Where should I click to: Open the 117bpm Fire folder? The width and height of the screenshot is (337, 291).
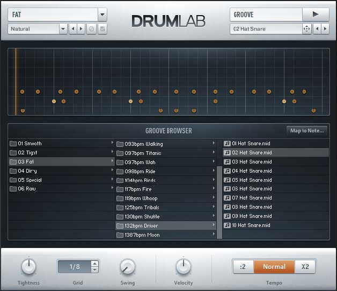point(166,189)
